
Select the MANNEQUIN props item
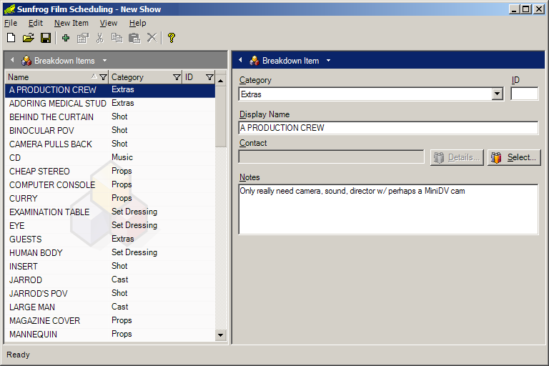[110, 335]
